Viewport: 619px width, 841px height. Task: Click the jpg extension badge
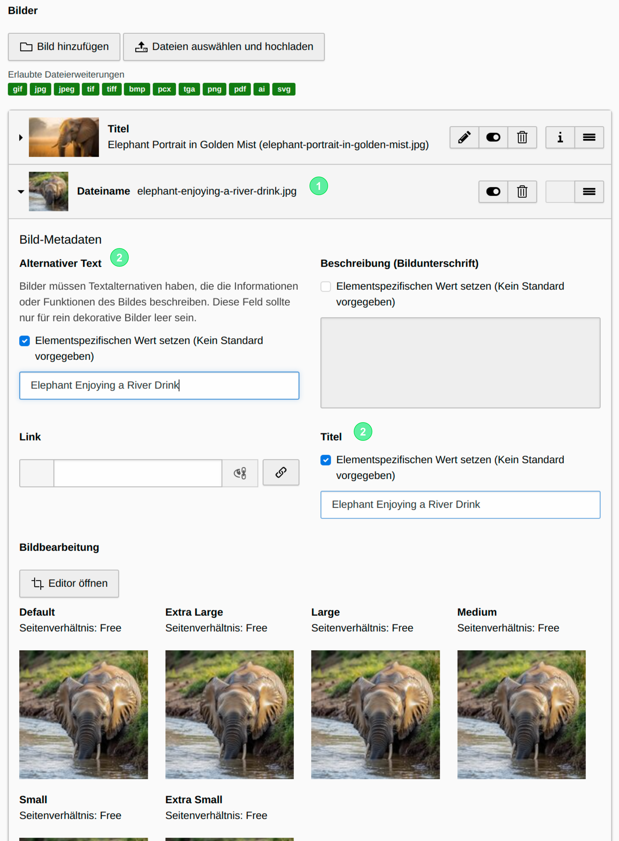tap(41, 89)
